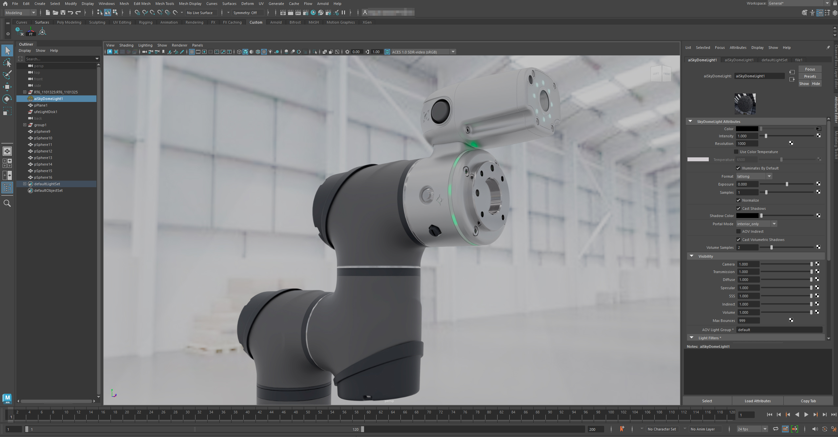Go to end of playback range
The image size is (838, 437).
(833, 415)
